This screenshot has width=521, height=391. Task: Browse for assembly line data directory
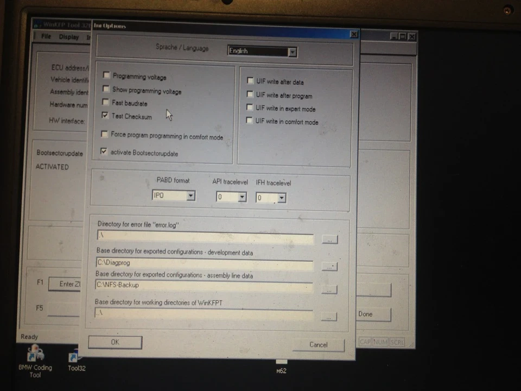pyautogui.click(x=329, y=289)
